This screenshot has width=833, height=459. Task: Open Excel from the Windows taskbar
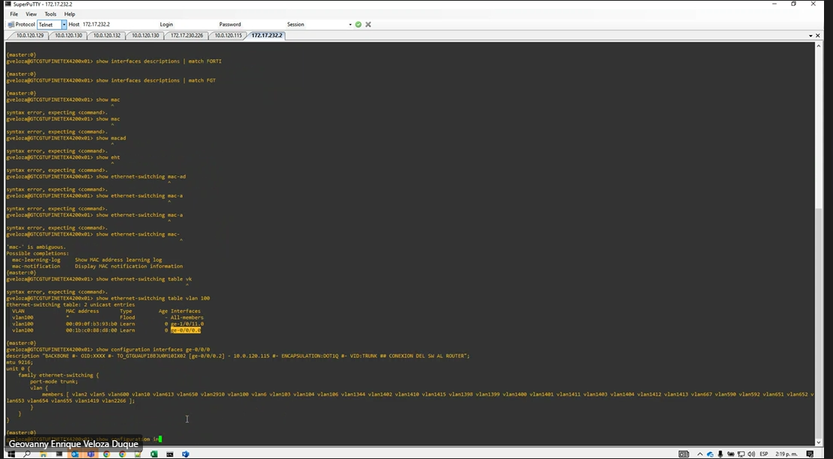tap(153, 454)
